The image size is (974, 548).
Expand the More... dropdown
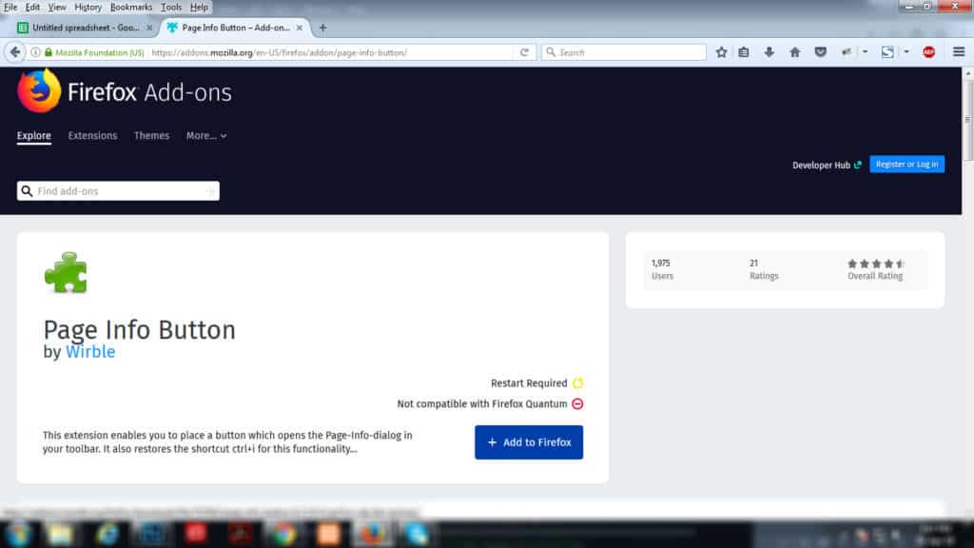pyautogui.click(x=206, y=135)
